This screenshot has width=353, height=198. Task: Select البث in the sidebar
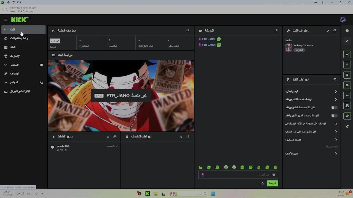[x=23, y=30]
